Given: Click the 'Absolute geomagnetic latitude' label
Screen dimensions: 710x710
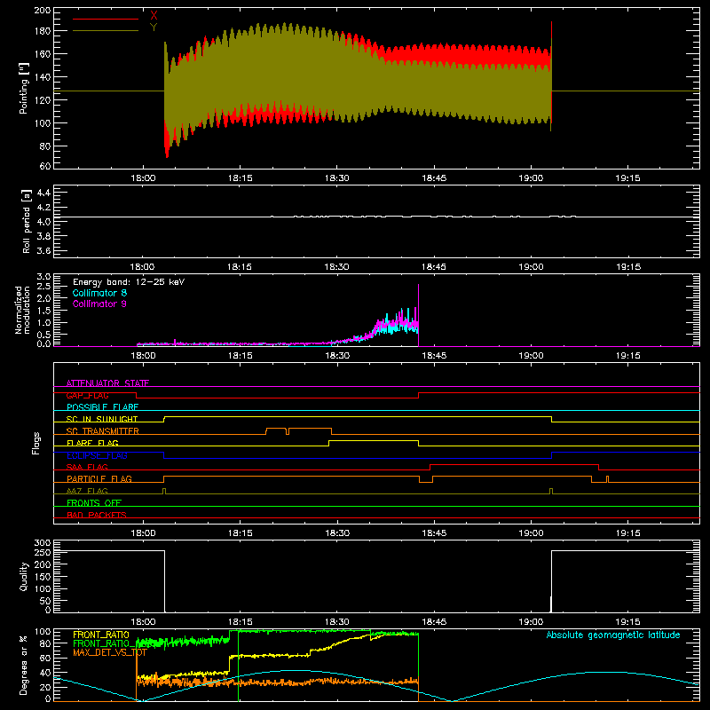Looking at the screenshot, I should [613, 635].
